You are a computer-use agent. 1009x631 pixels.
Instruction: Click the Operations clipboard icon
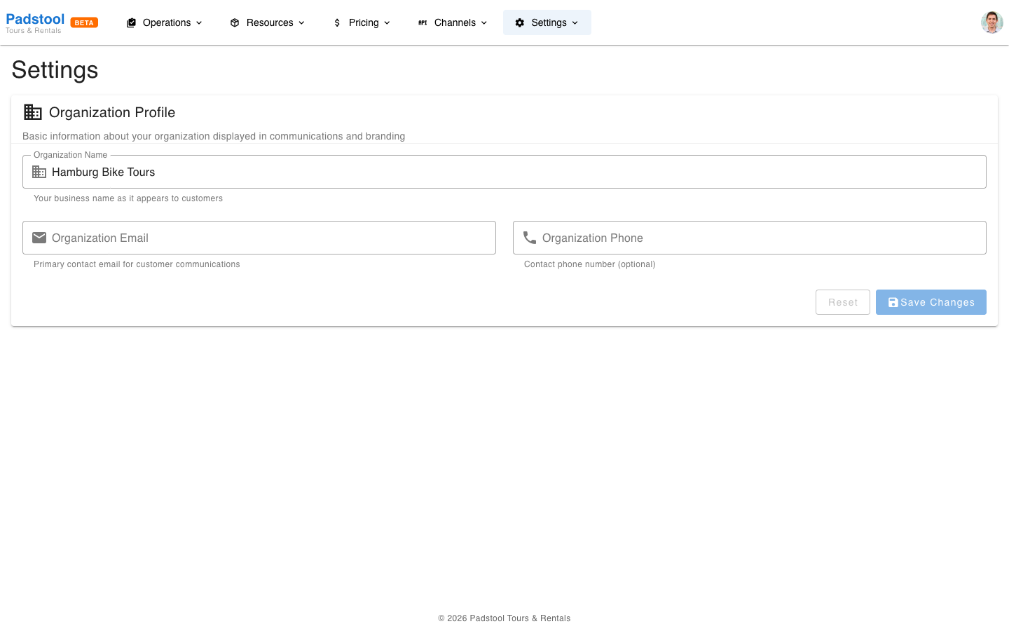(131, 22)
